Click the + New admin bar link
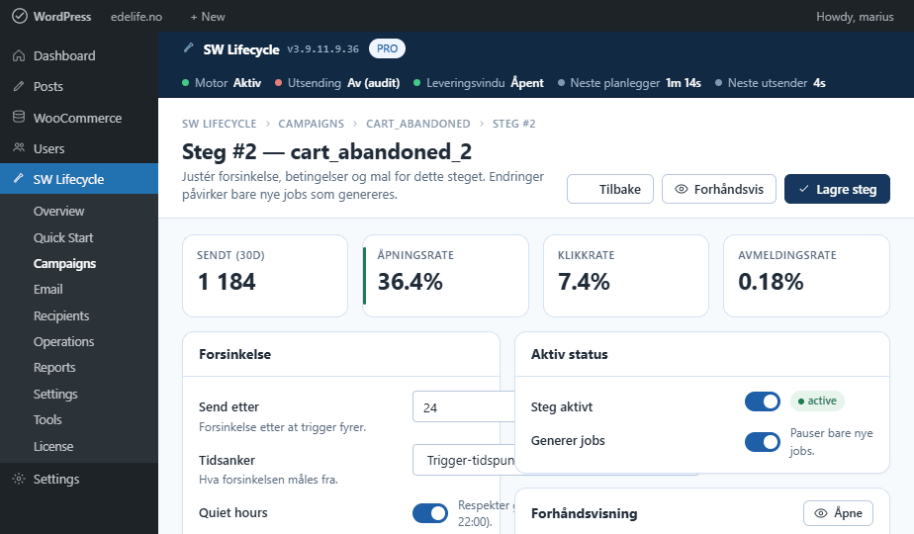This screenshot has height=534, width=914. pyautogui.click(x=208, y=17)
